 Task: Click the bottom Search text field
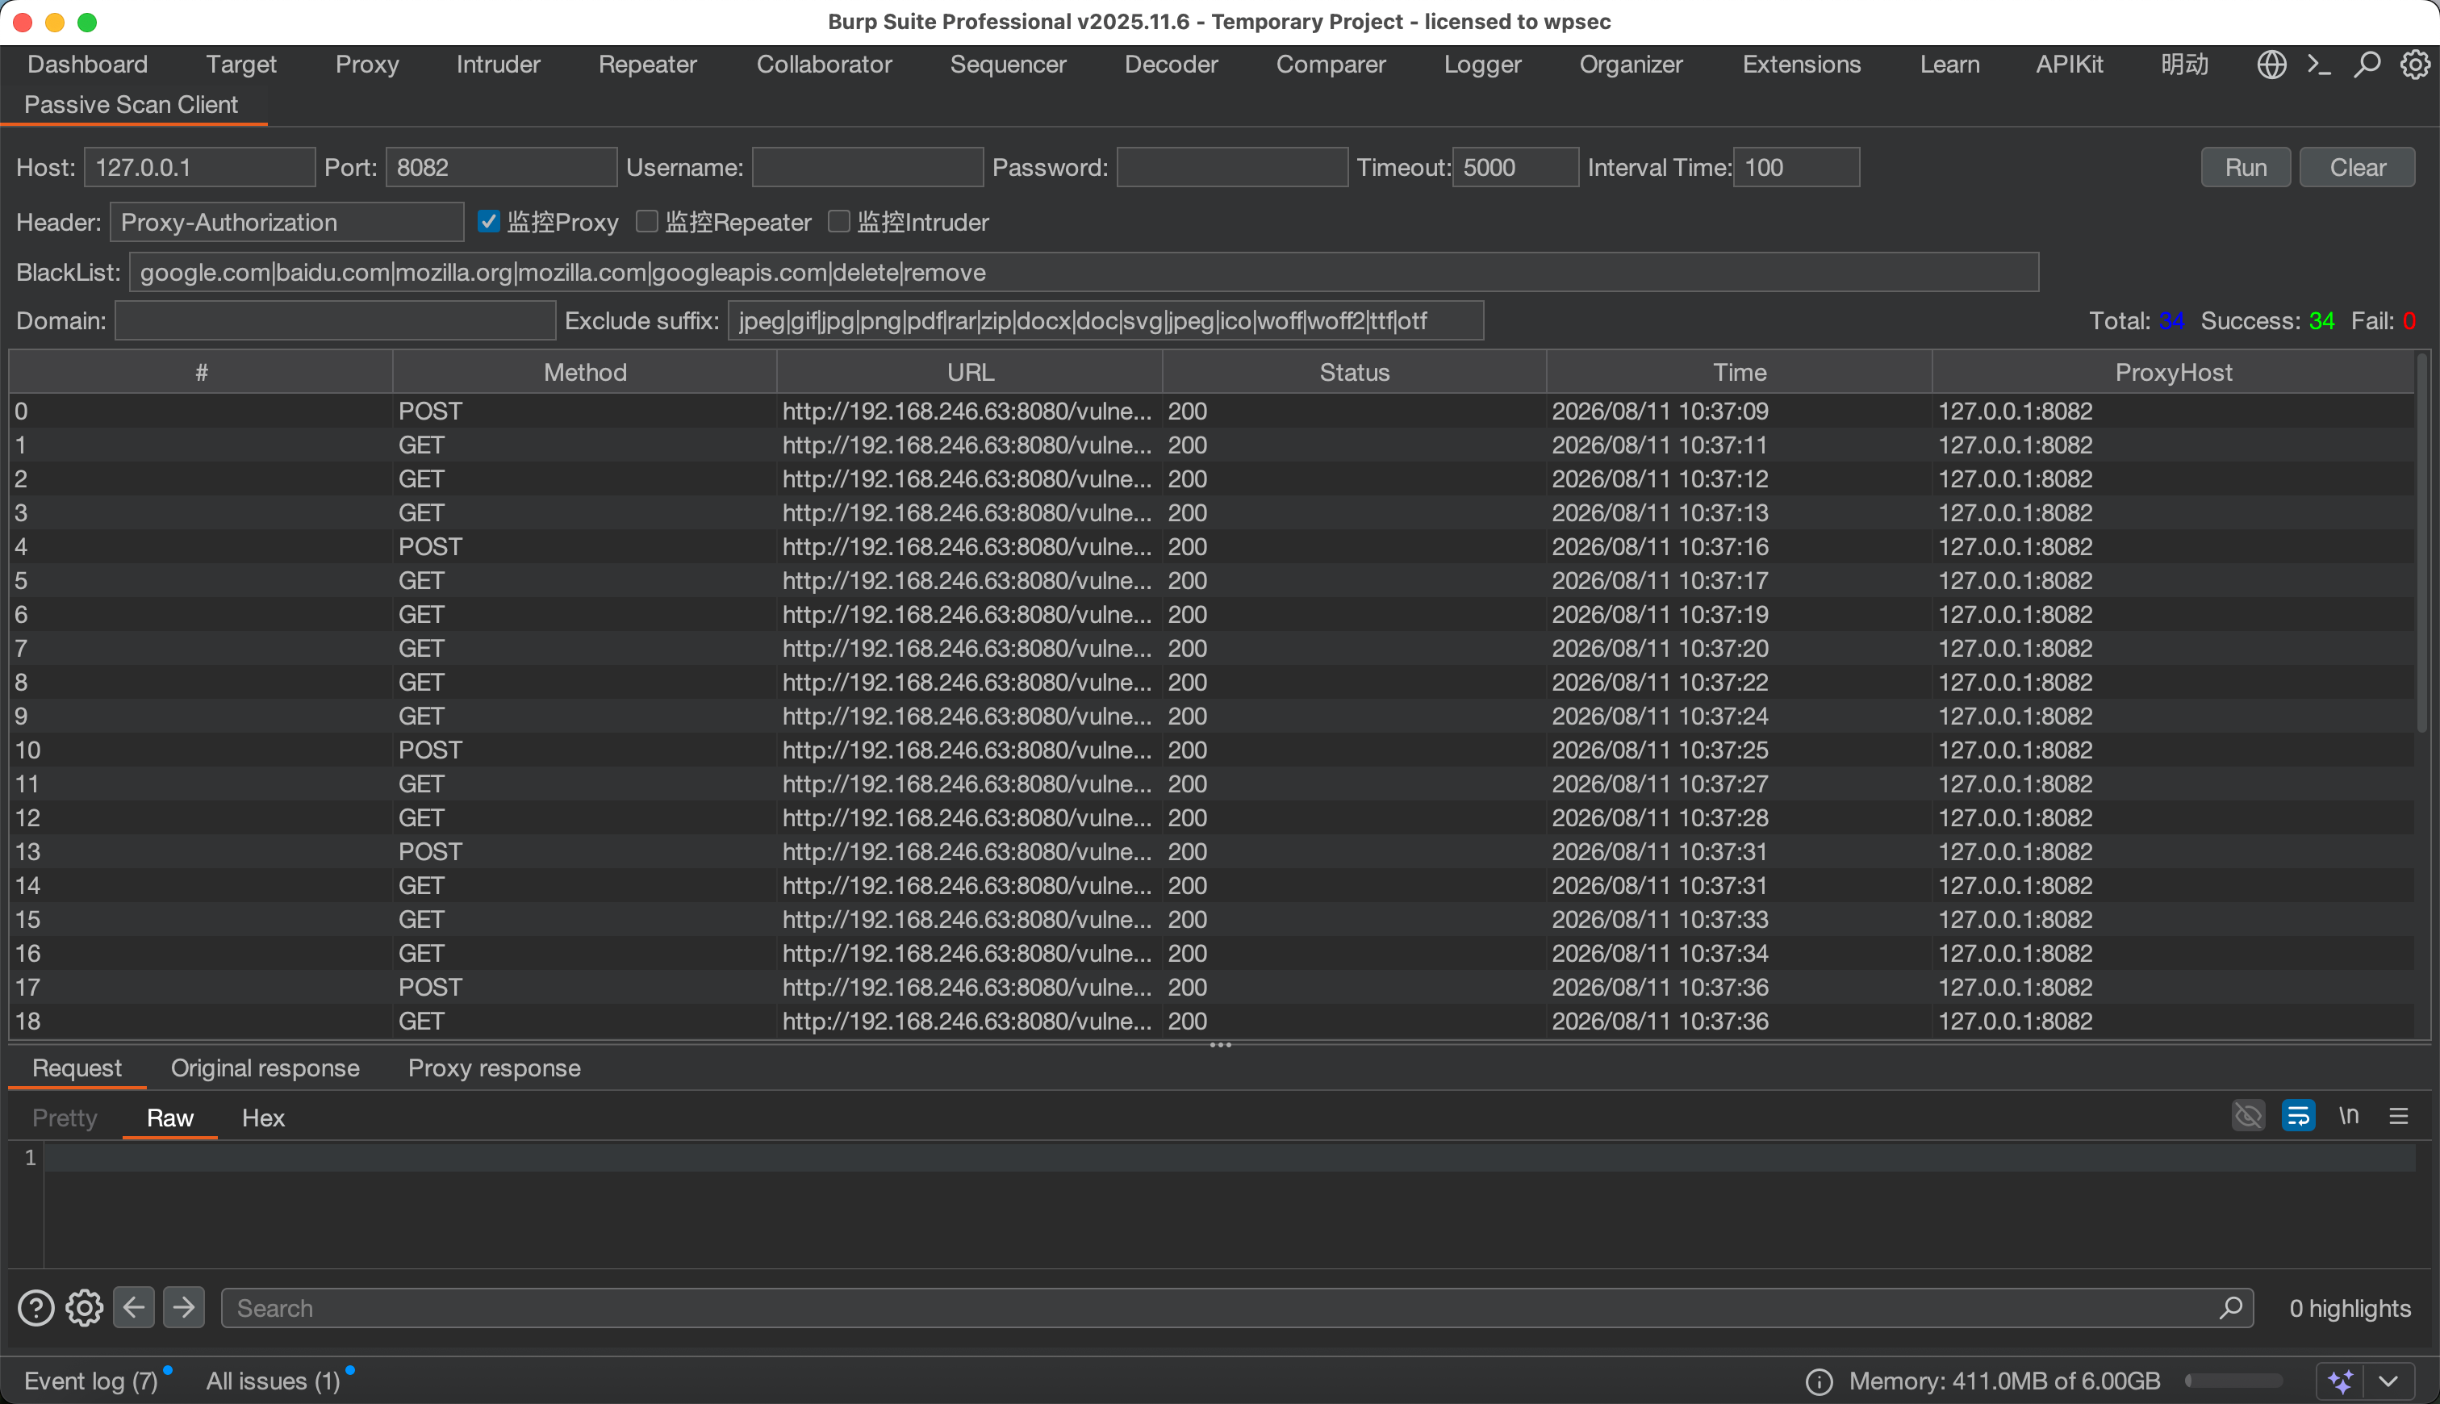tap(1237, 1307)
